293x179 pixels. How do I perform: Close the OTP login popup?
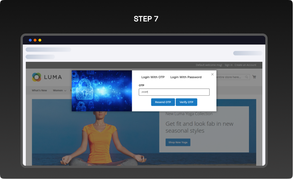(212, 74)
